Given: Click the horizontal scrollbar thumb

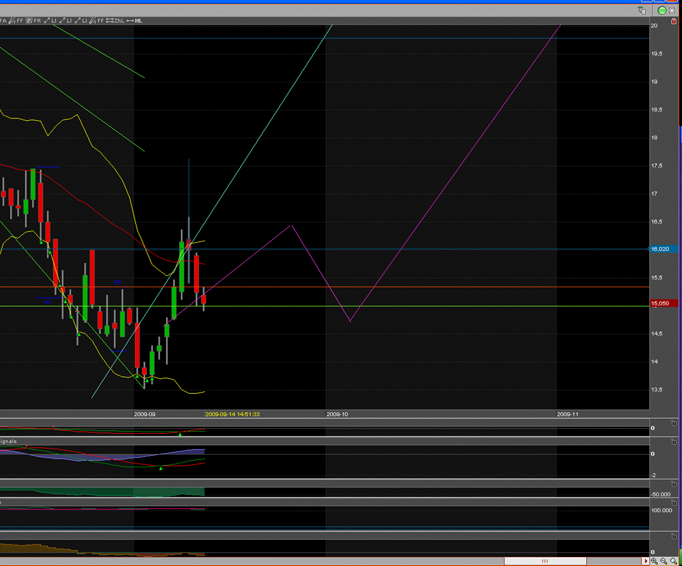Looking at the screenshot, I should point(545,561).
